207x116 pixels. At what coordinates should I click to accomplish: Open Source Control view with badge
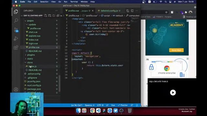pyautogui.click(x=16, y=30)
